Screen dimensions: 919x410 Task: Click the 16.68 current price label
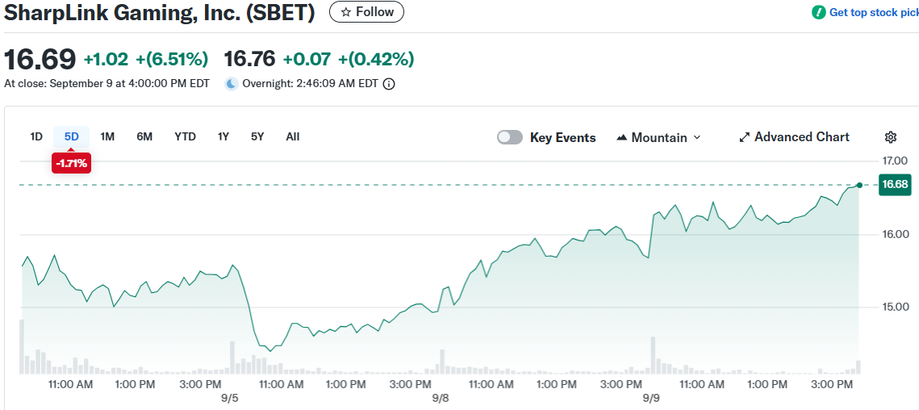pyautogui.click(x=895, y=184)
